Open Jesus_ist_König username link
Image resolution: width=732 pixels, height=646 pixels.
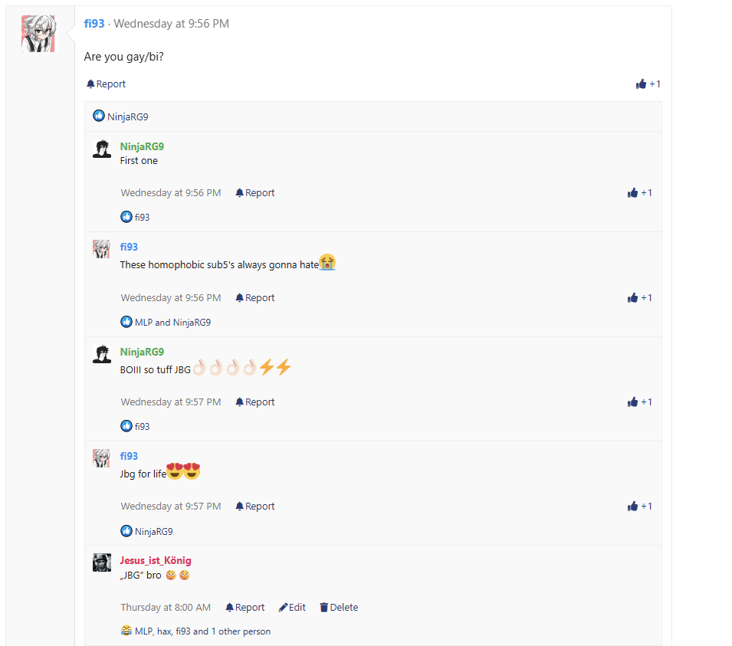point(156,560)
